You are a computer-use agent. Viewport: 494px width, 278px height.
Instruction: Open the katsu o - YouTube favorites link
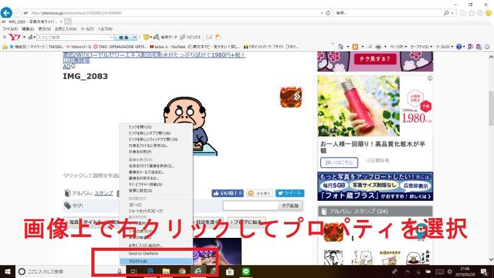(x=167, y=47)
